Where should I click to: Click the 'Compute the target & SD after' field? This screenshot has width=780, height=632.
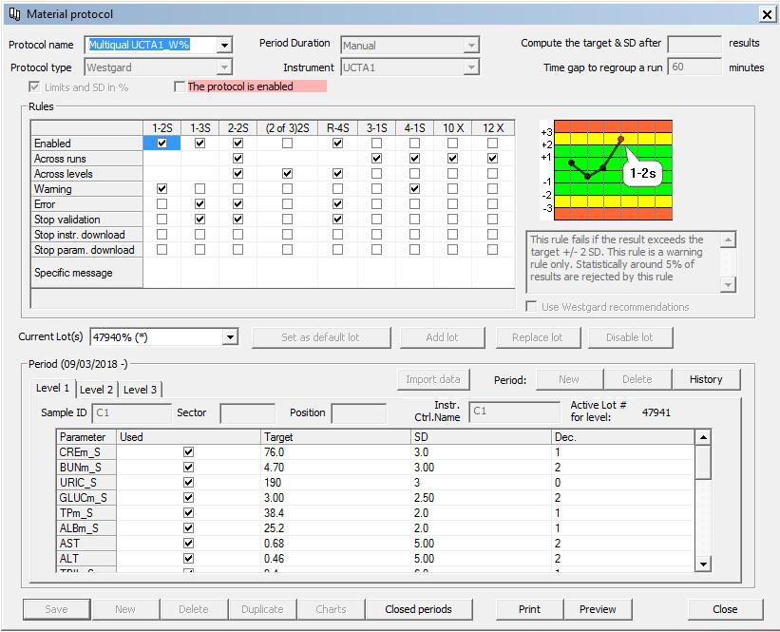[x=694, y=44]
